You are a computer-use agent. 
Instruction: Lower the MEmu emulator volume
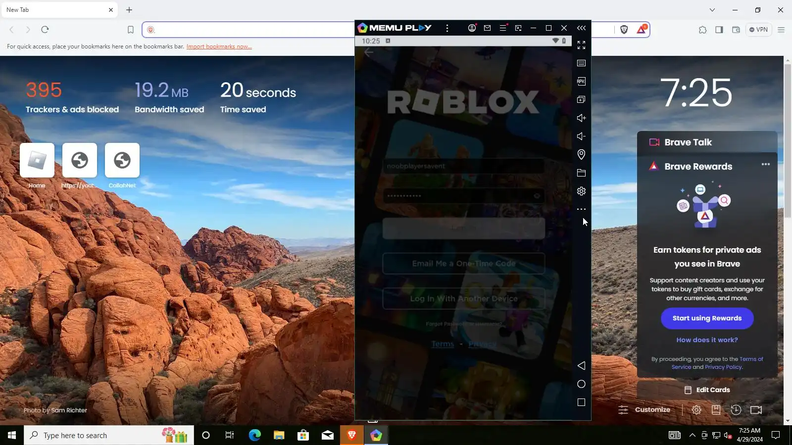click(581, 136)
